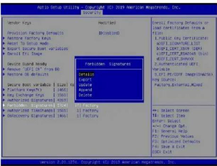Open highlighted Forbidden Signatures entry
This screenshot has width=217, height=166.
[30, 106]
